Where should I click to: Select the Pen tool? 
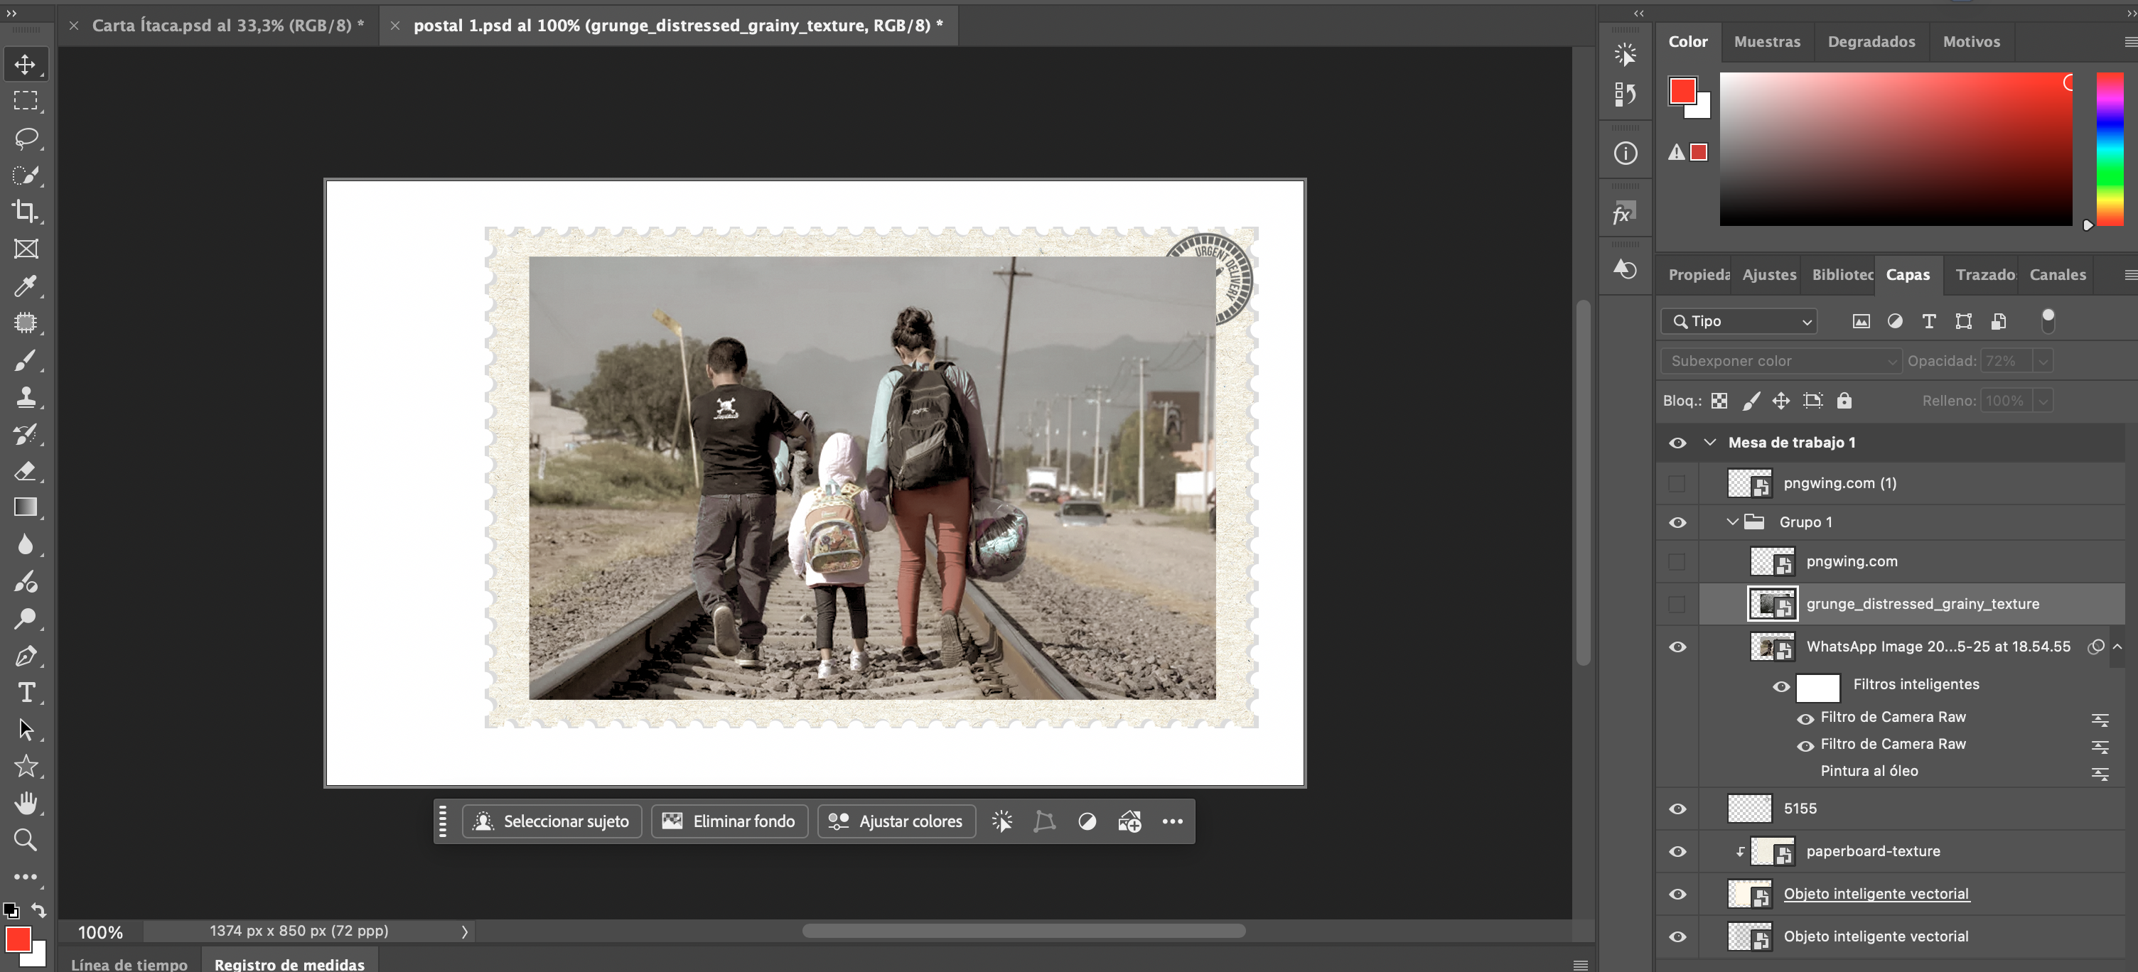pos(26,656)
